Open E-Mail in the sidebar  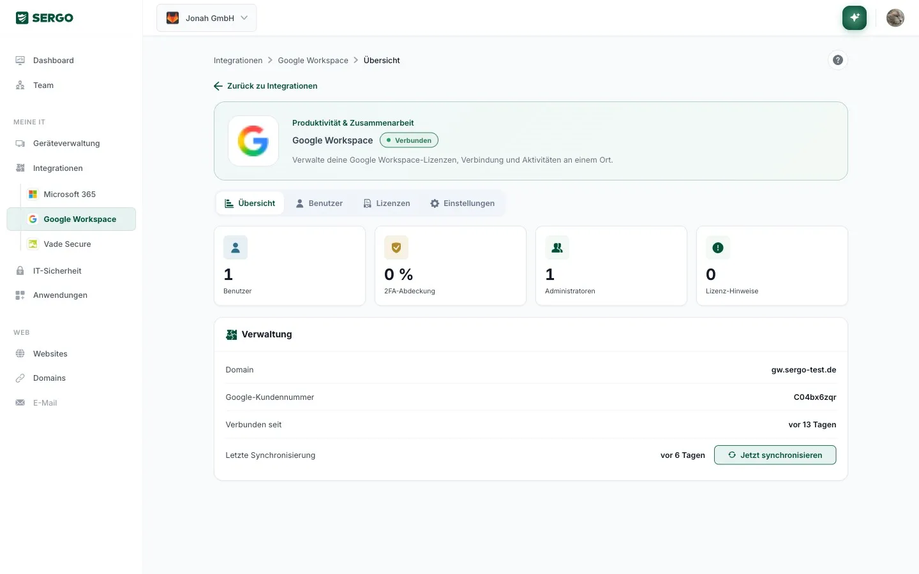point(71,403)
